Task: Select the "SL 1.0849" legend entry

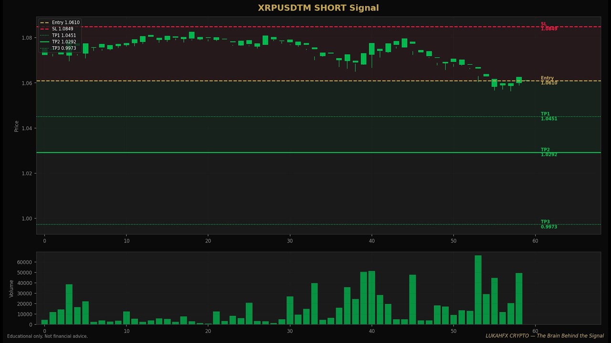Action: click(x=57, y=29)
